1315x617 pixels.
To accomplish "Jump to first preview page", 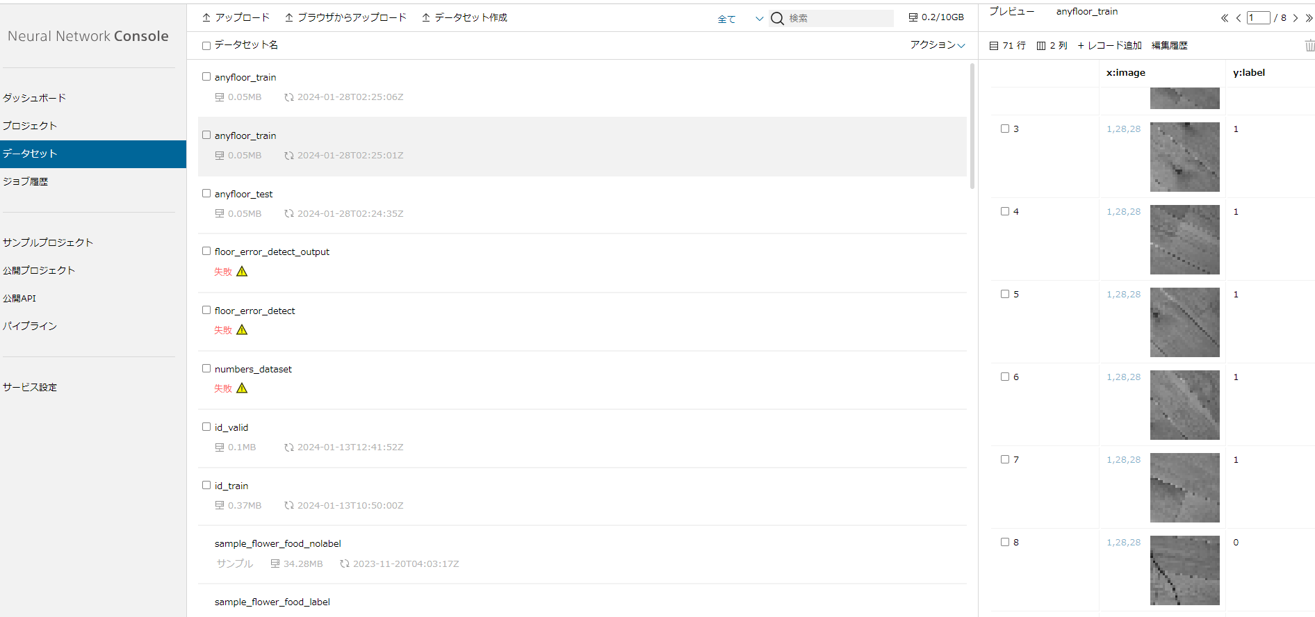I will click(1225, 18).
